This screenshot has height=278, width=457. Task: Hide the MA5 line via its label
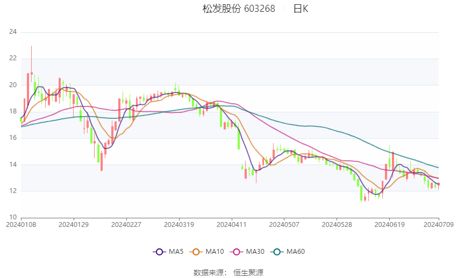click(176, 252)
